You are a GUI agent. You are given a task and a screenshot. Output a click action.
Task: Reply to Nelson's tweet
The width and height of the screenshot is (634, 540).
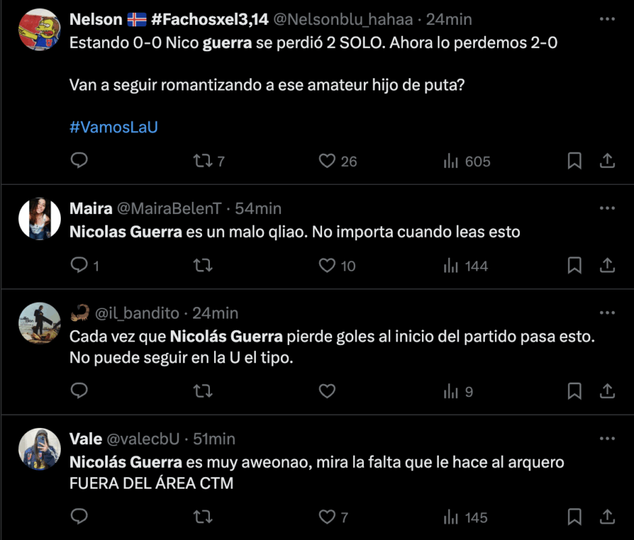click(80, 161)
